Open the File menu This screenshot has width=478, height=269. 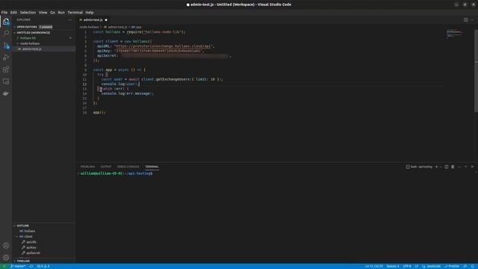click(x=4, y=13)
